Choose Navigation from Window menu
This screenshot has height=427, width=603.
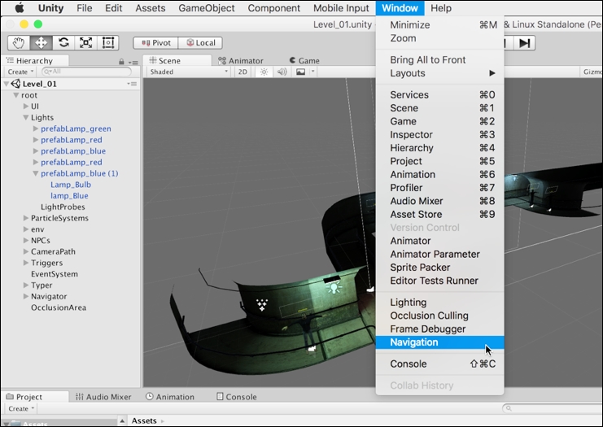point(440,342)
